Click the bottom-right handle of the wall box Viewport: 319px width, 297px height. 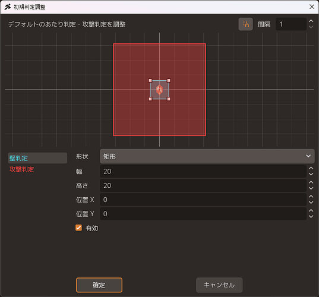[x=169, y=99]
